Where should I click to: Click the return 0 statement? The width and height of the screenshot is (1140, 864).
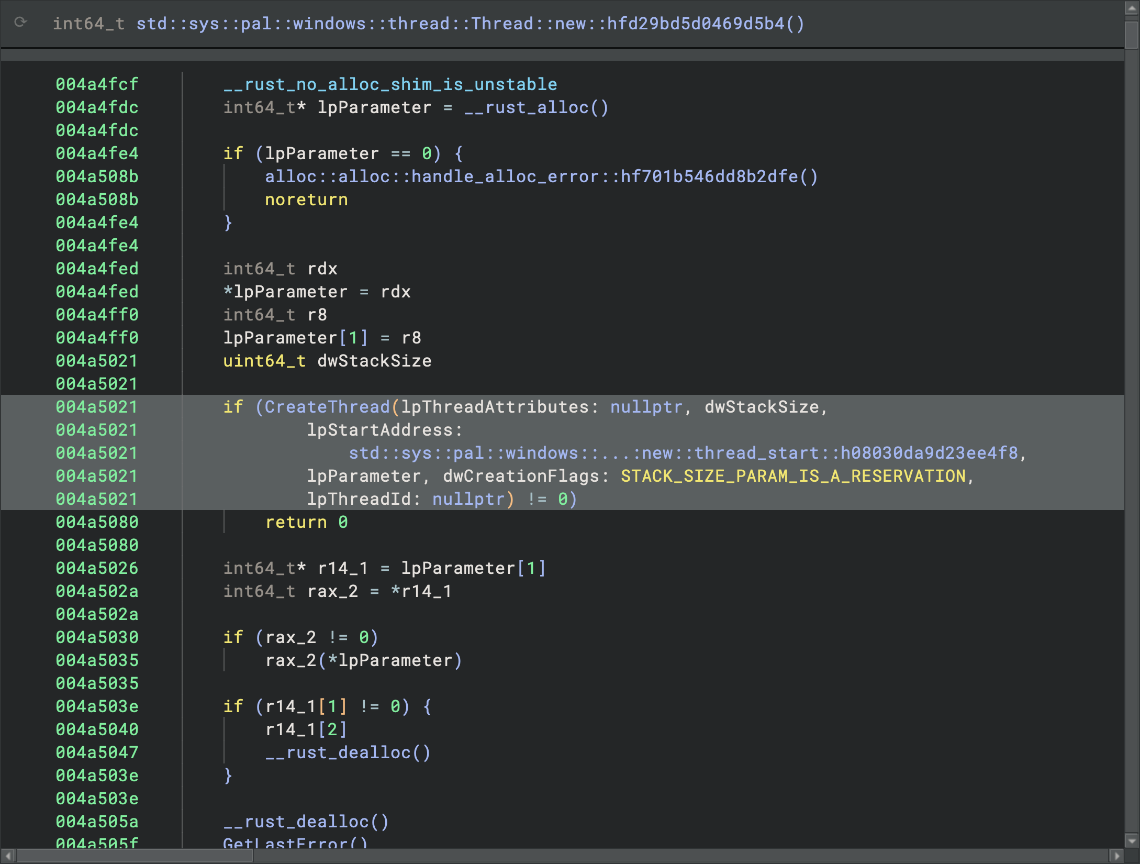pyautogui.click(x=306, y=522)
